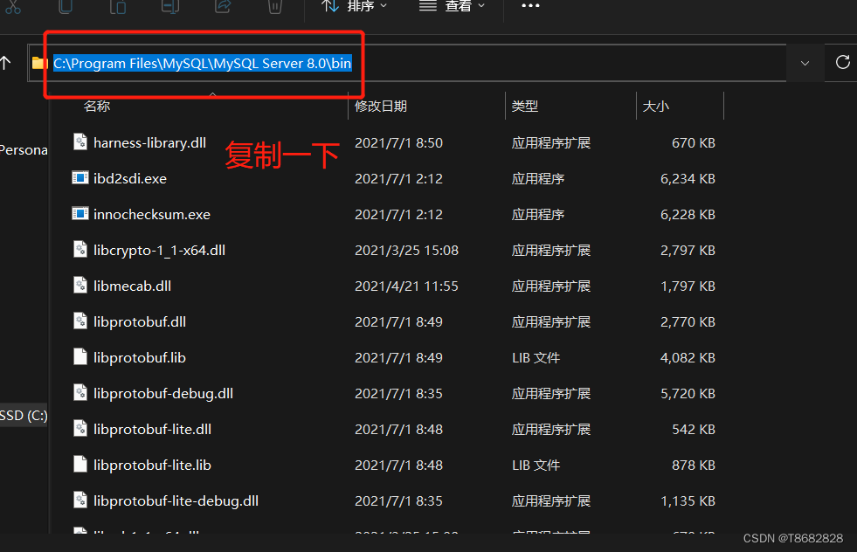Select the SSD (C:) drive in sidebar

point(24,416)
